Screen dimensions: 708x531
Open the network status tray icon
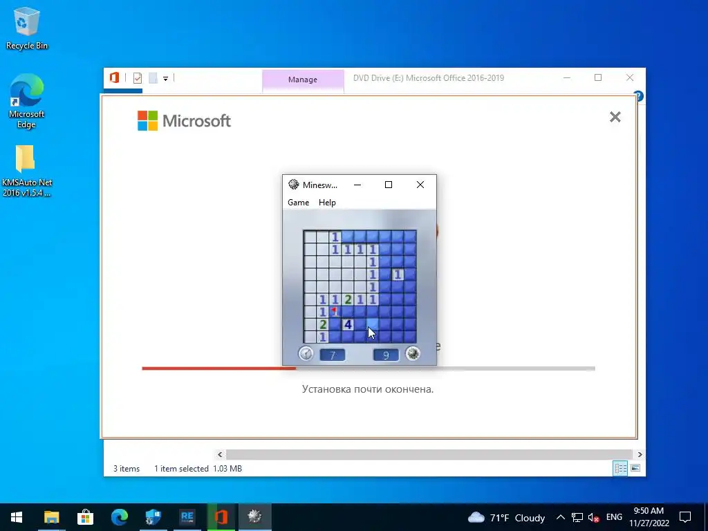pos(577,517)
